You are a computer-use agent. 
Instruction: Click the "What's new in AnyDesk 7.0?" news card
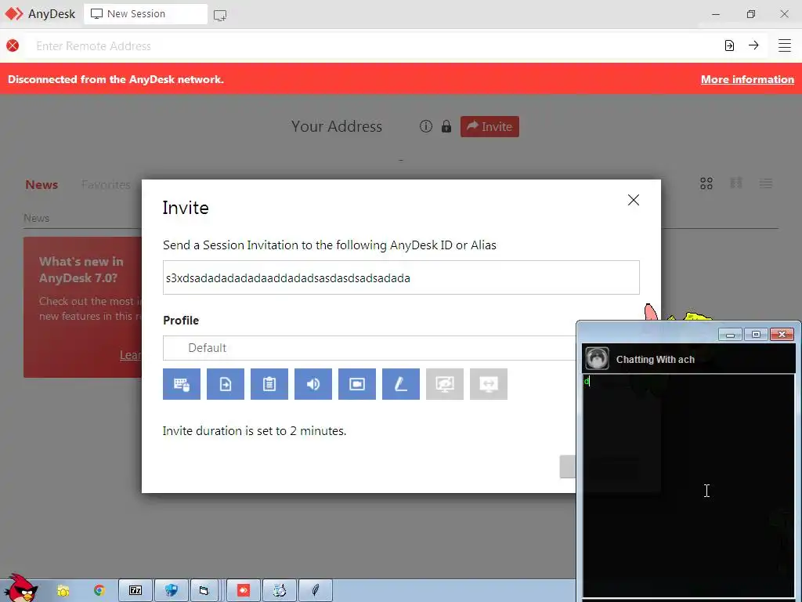[x=82, y=307]
